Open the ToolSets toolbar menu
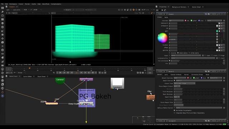229x129 pixels. pyautogui.click(x=3, y=61)
